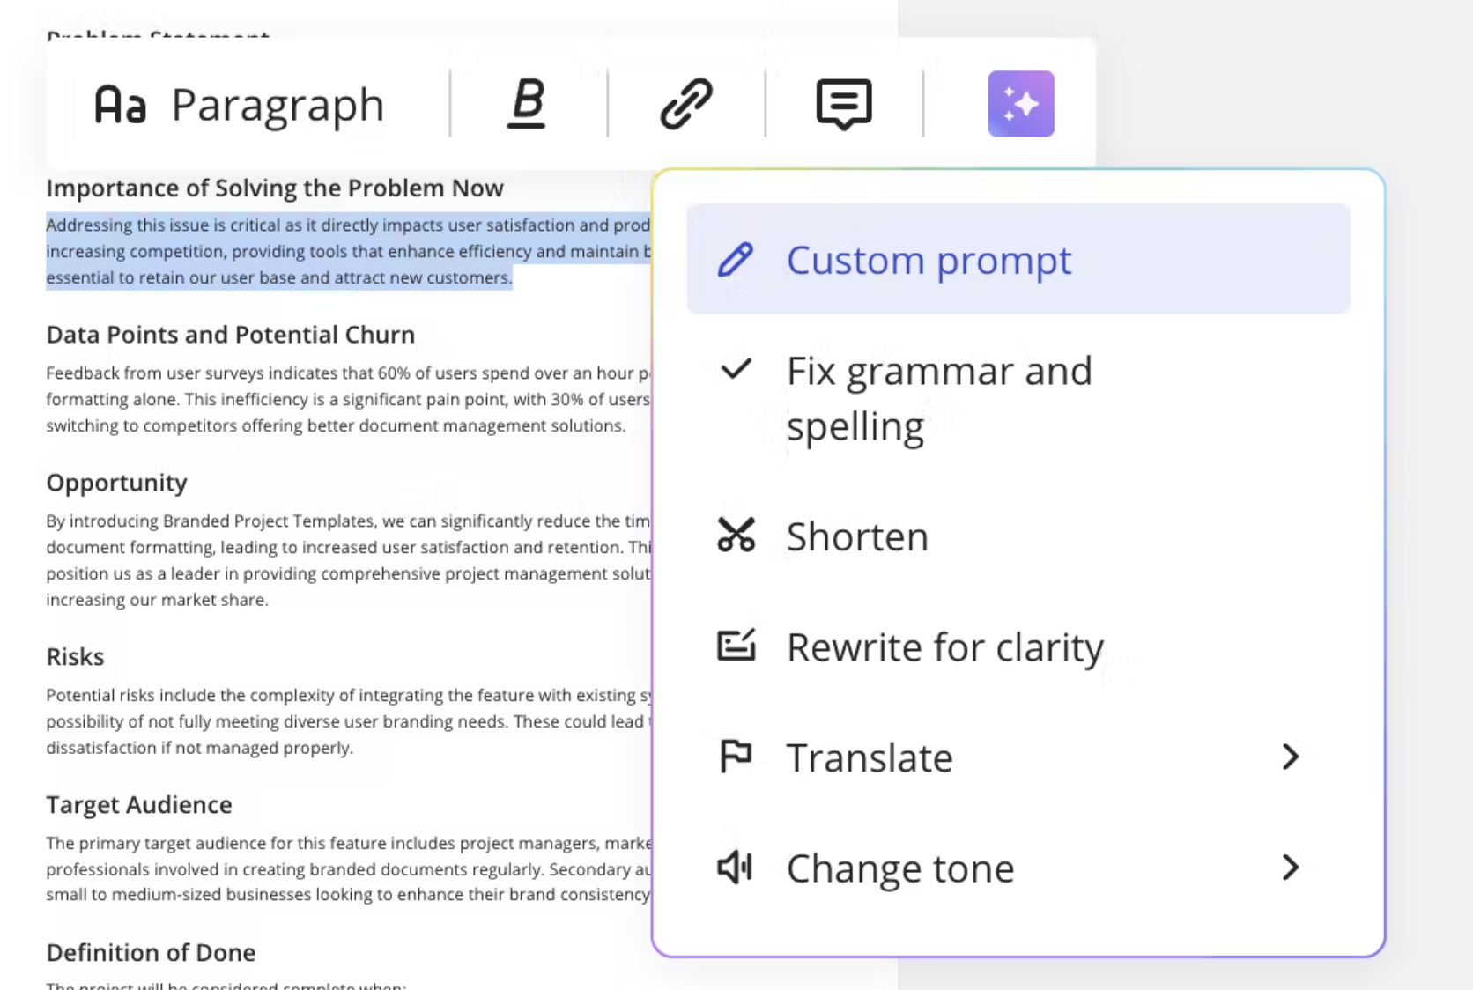Click the Data Points and Potential Churn heading
Image resolution: width=1473 pixels, height=990 pixels.
[230, 335]
